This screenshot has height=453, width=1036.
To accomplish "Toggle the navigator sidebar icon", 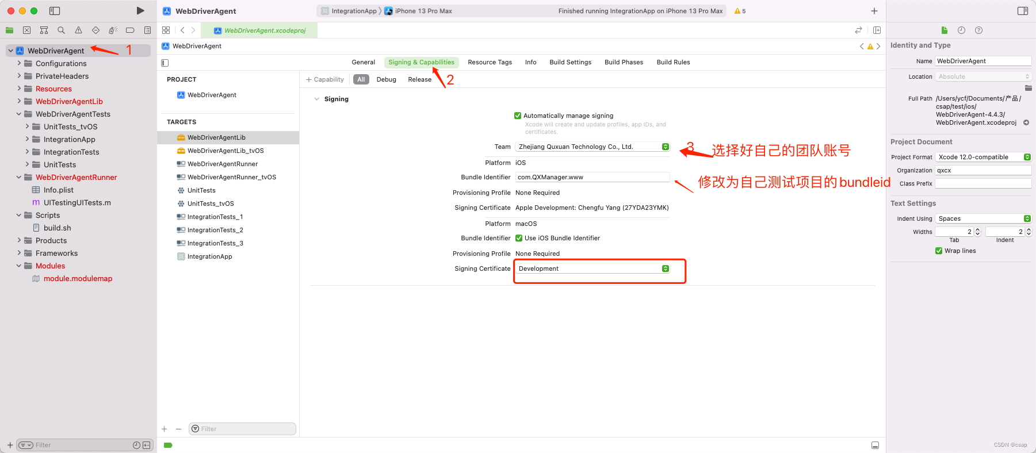I will pos(55,11).
